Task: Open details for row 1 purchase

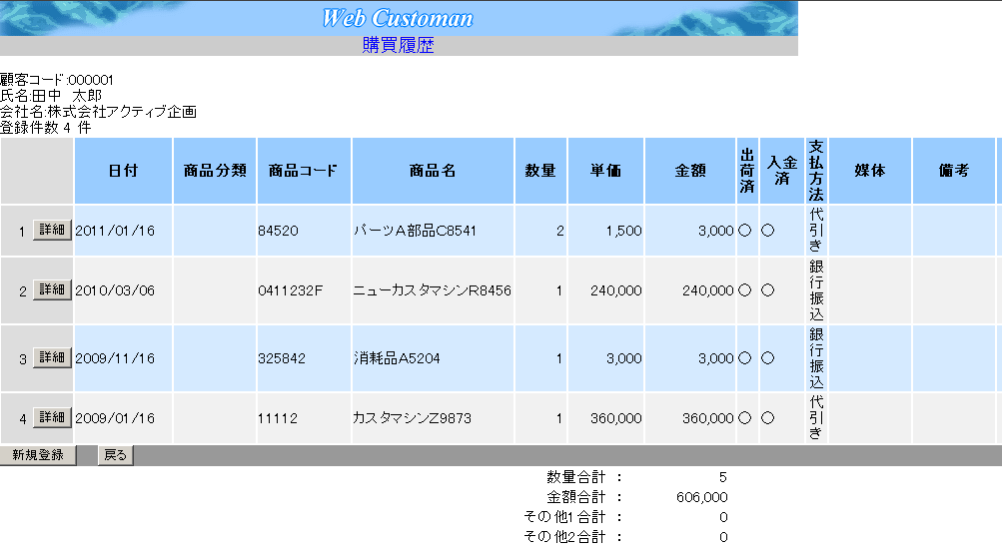Action: 52,230
